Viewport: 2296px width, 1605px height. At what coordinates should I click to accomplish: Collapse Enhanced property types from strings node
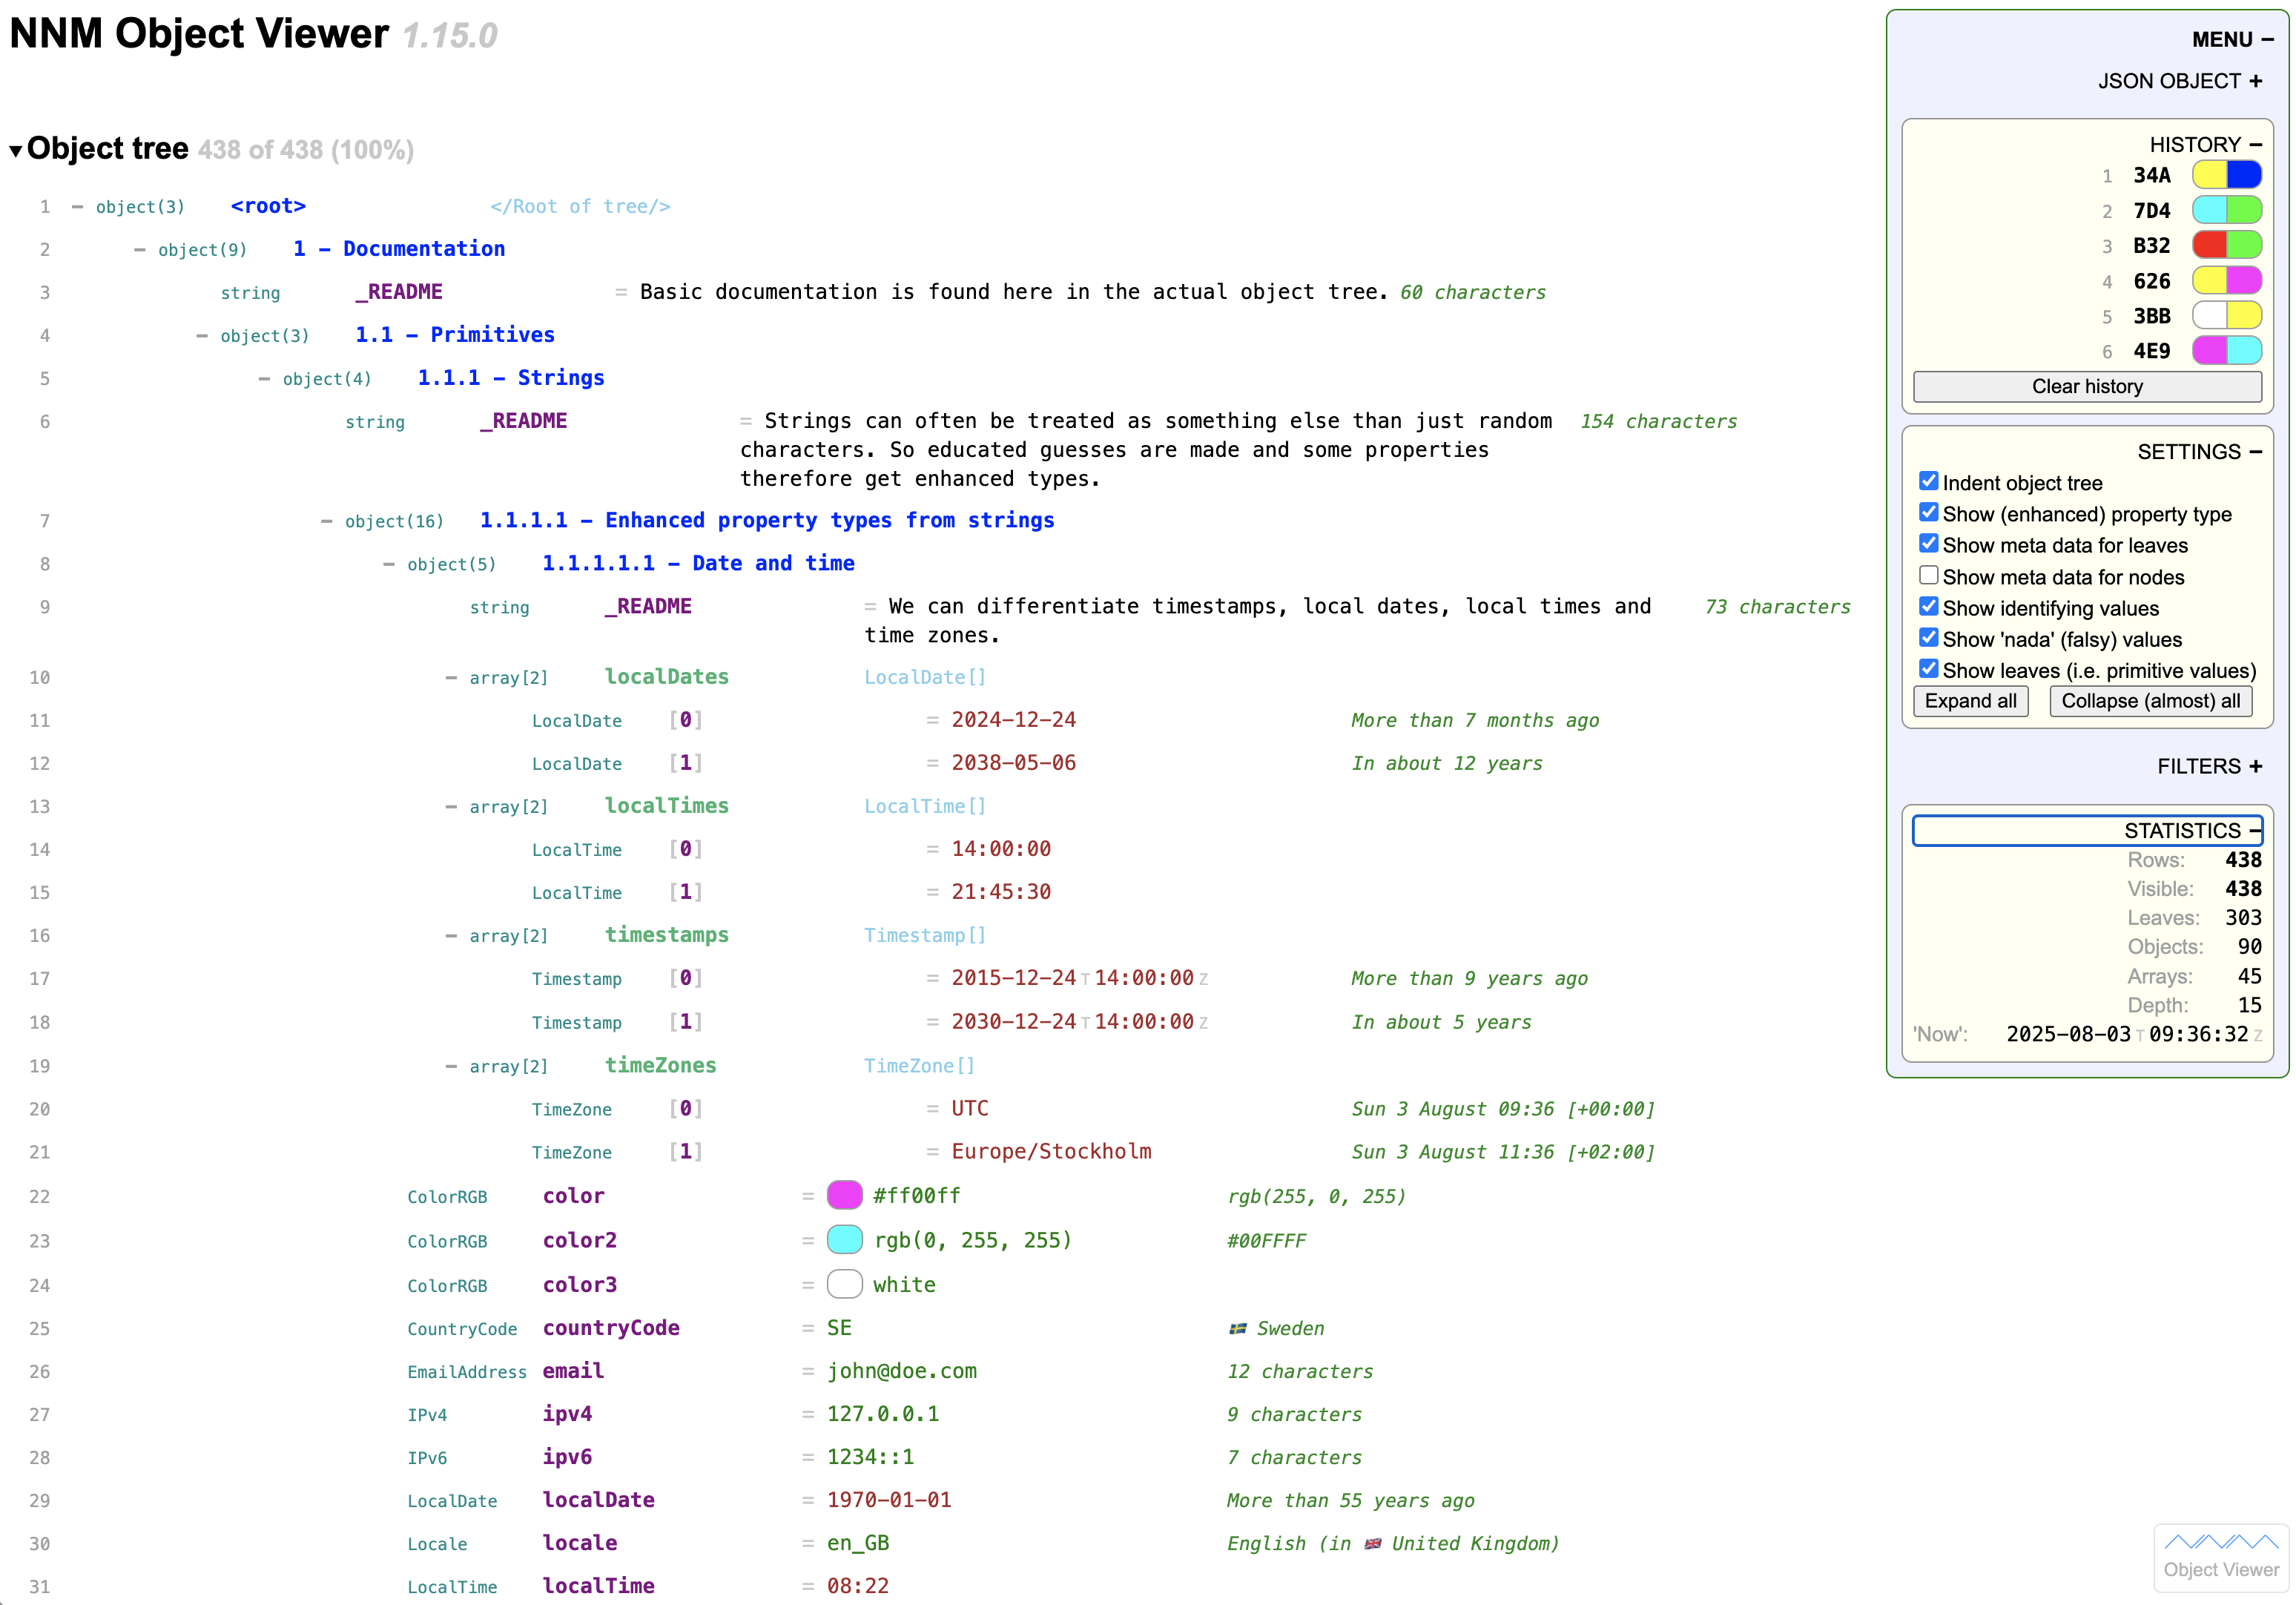326,521
